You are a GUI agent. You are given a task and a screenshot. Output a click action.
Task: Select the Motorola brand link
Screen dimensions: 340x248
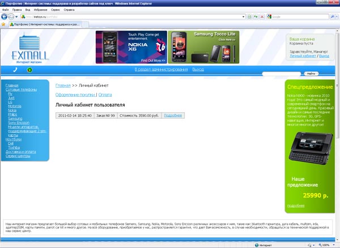(15, 106)
